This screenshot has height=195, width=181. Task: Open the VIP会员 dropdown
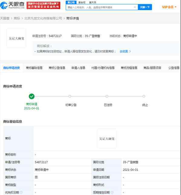pyautogui.click(x=169, y=7)
